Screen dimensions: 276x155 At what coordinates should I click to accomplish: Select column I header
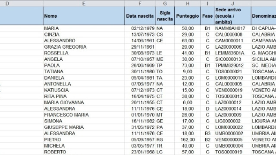pos(207,3)
